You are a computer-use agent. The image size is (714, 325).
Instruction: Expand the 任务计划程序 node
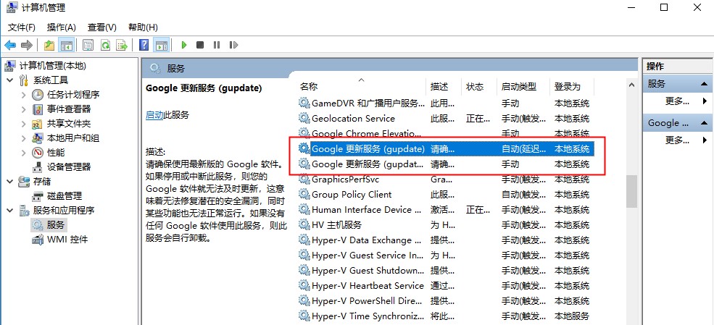[24, 95]
